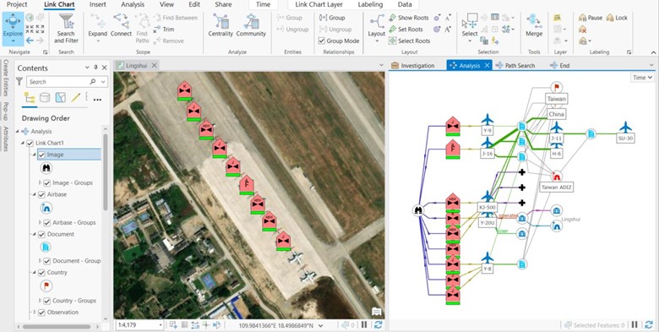Click the Lock labeling icon

(x=617, y=18)
